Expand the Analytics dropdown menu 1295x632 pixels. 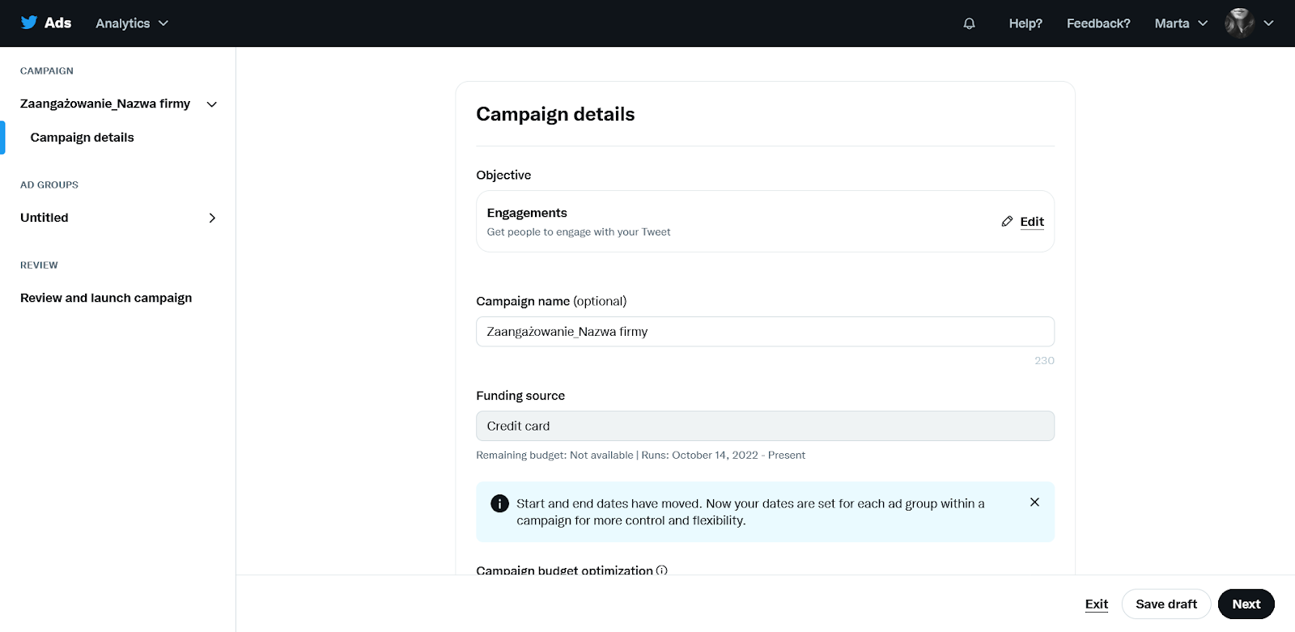point(132,23)
